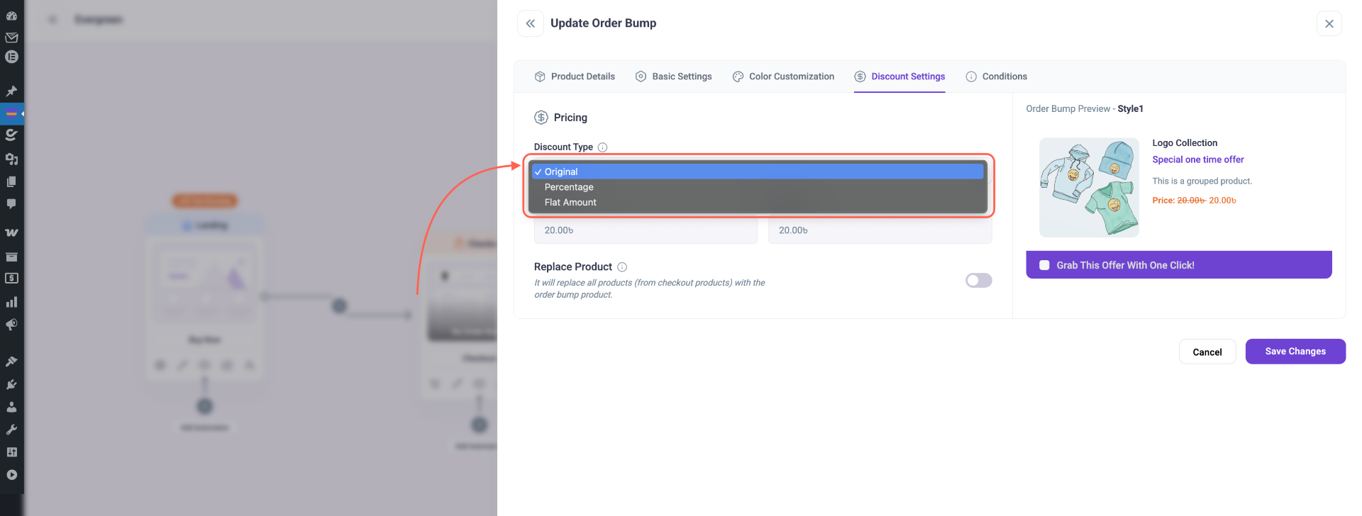The image size is (1362, 516).
Task: Click the Replace Product info icon
Action: click(x=622, y=267)
